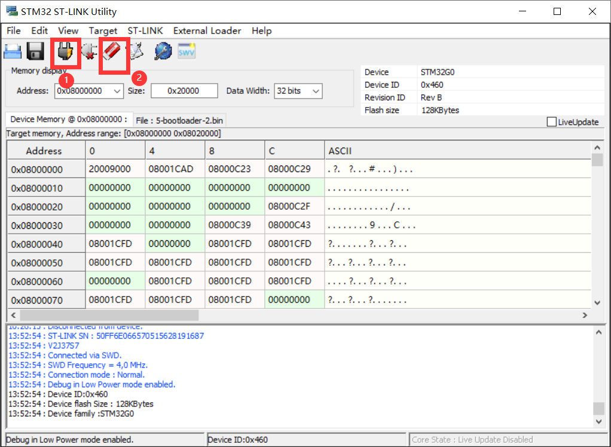Click status bar Debug in Low Power text
The image size is (611, 447).
[x=70, y=440]
